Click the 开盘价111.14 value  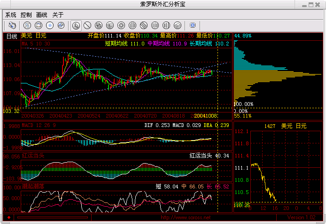[x=105, y=36]
